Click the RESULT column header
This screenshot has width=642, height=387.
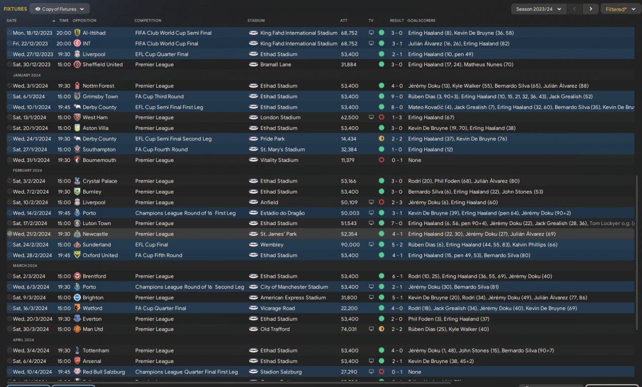397,21
